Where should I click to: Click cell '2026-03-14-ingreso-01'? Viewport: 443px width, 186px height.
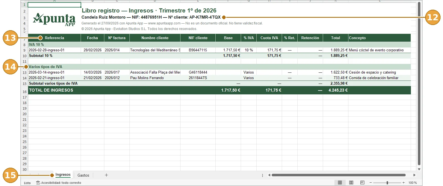[x=54, y=72]
